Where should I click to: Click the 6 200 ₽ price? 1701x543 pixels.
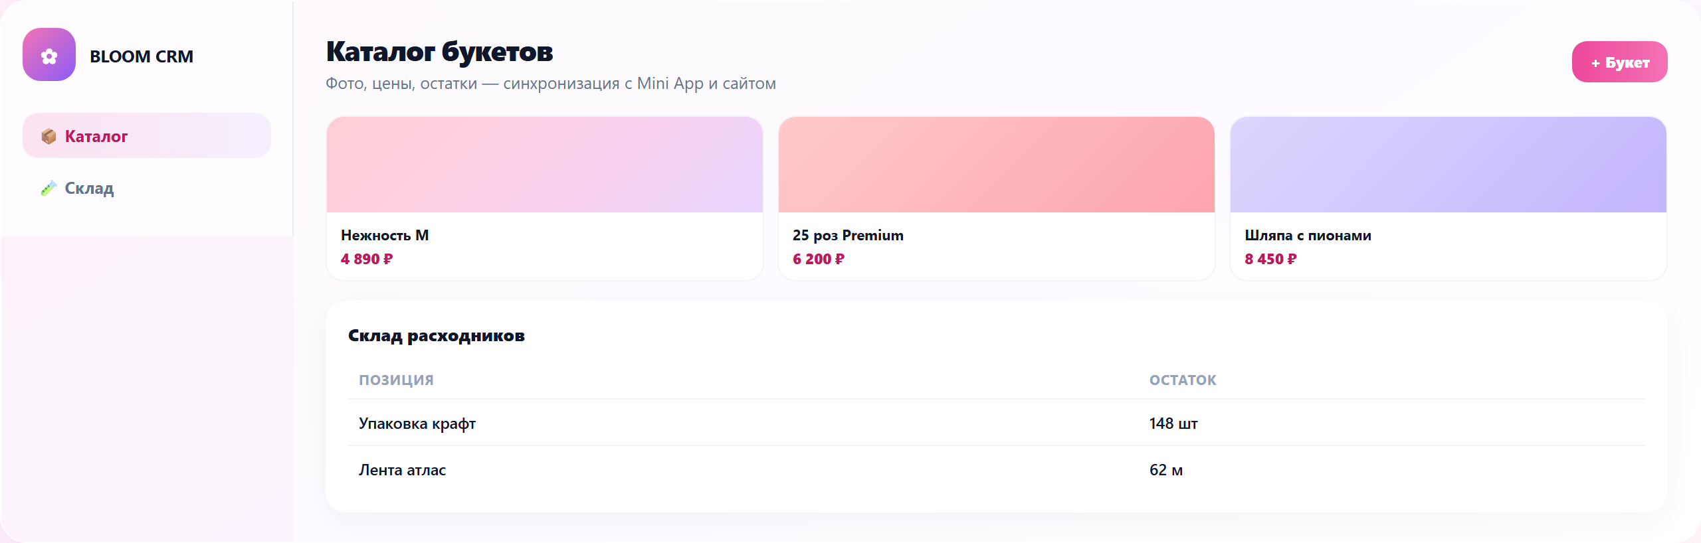click(x=819, y=259)
